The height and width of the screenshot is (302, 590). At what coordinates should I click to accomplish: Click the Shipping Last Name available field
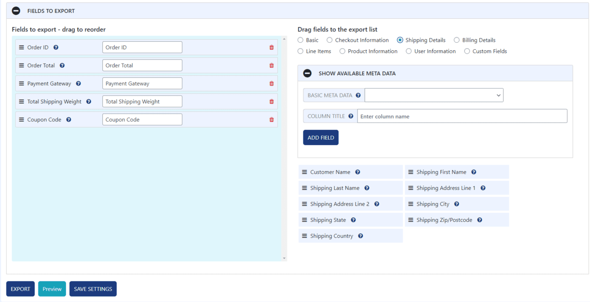pyautogui.click(x=351, y=188)
